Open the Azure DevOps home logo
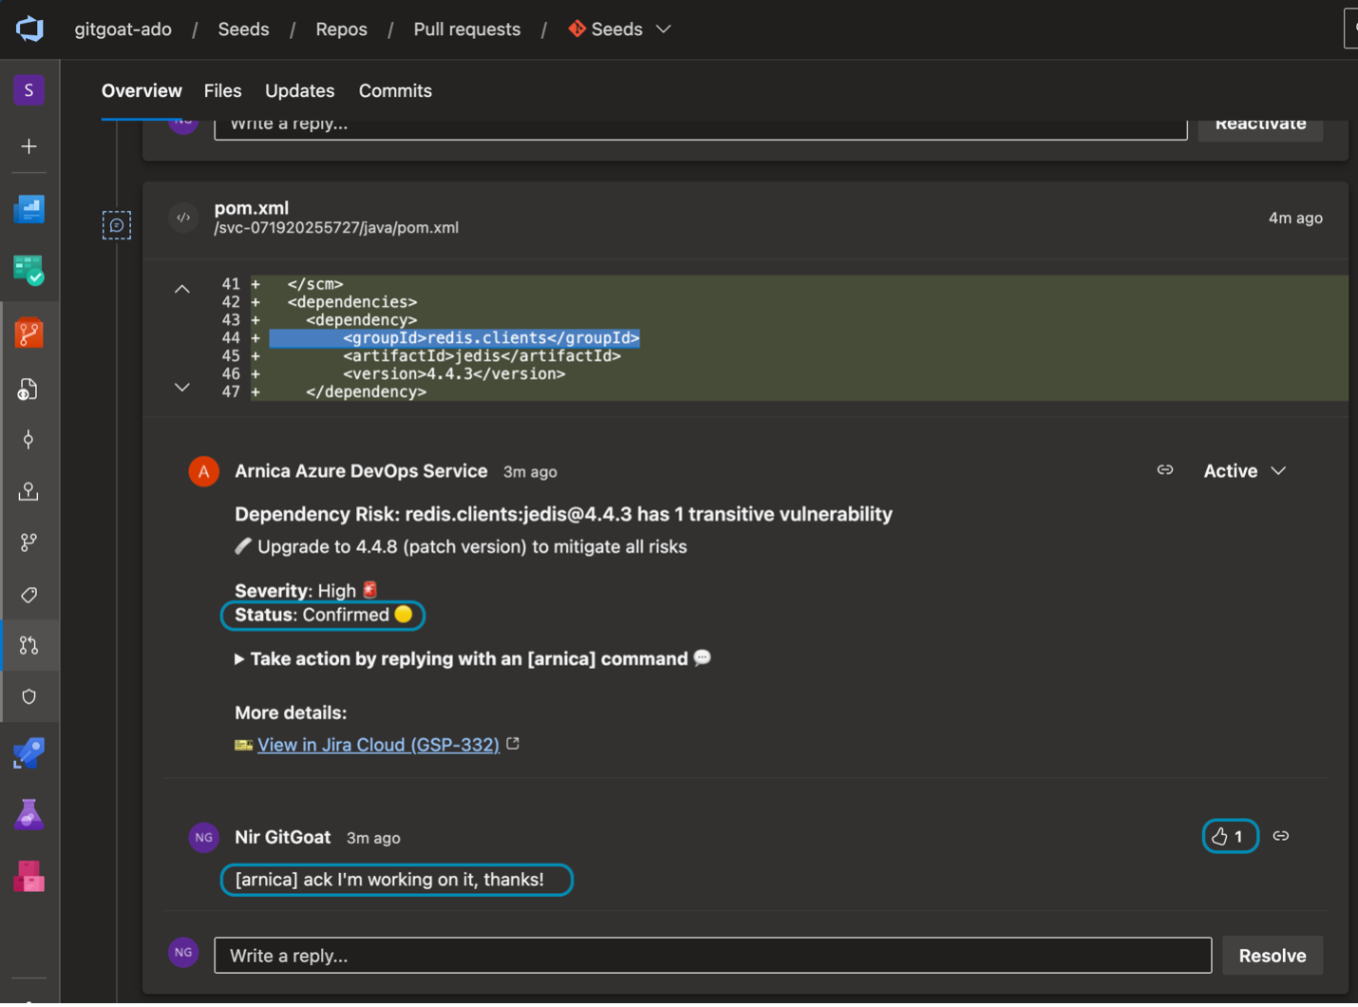 [x=29, y=28]
